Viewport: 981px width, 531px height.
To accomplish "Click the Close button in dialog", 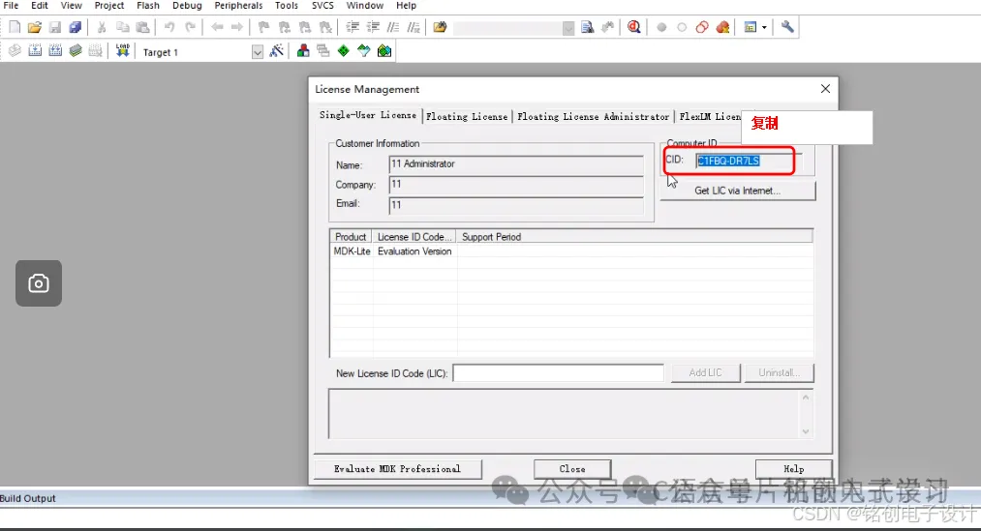I will (x=572, y=469).
